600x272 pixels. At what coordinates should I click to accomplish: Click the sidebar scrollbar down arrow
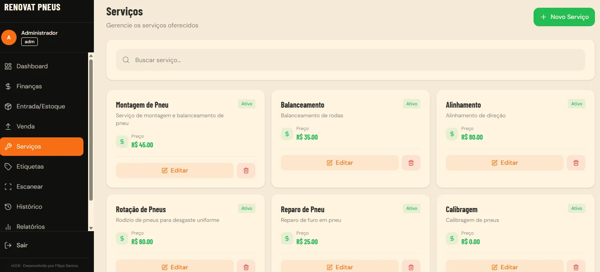point(91,228)
